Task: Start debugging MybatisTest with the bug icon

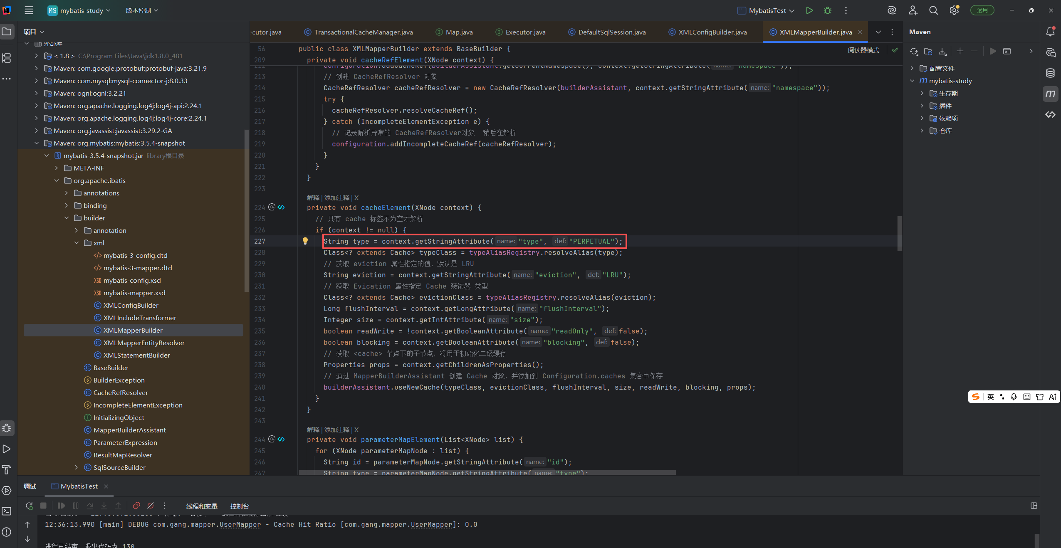Action: pos(828,10)
